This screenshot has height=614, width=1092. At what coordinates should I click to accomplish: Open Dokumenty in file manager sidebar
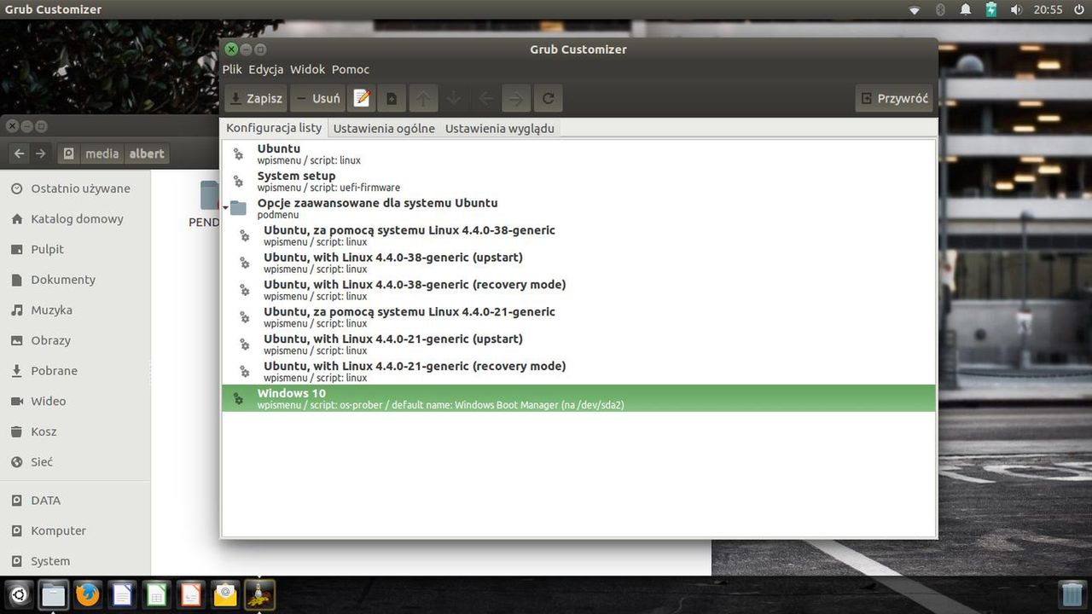(x=75, y=280)
